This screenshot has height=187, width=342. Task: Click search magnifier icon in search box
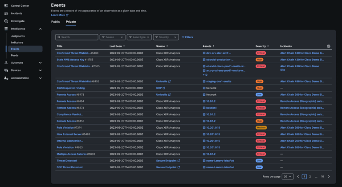tap(59, 37)
